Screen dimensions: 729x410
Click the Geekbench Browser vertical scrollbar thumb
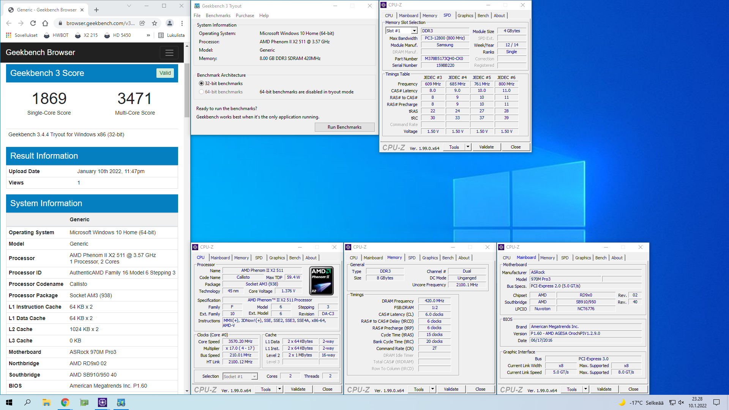tap(187, 90)
